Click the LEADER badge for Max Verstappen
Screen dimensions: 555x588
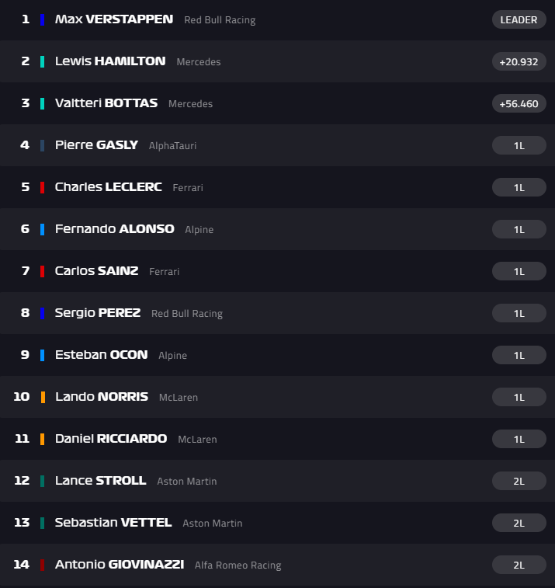point(519,19)
